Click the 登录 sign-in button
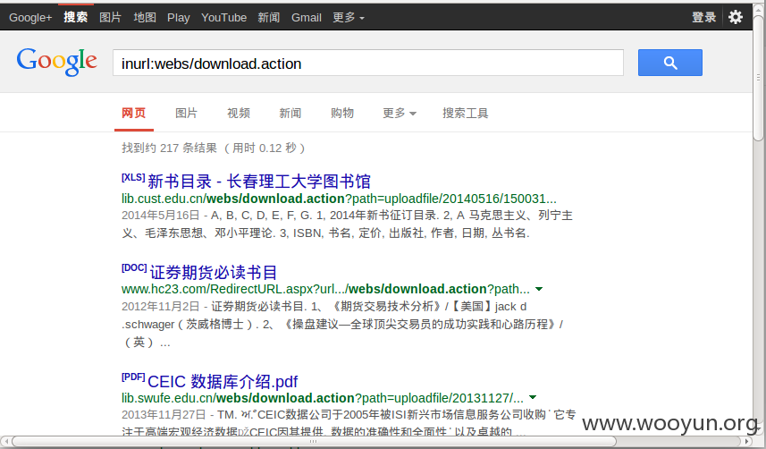The image size is (766, 449). (x=704, y=17)
